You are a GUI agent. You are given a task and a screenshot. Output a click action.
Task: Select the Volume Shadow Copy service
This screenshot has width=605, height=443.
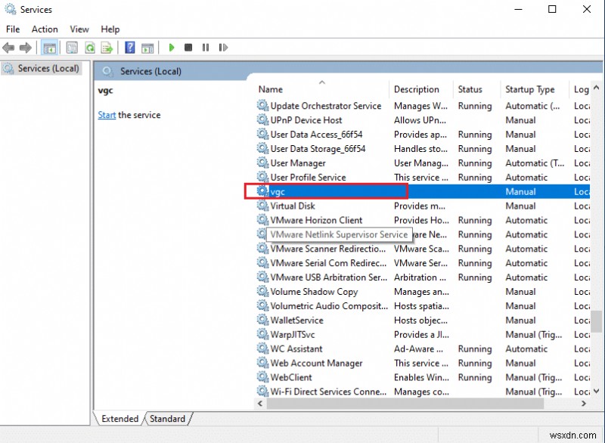tap(312, 292)
